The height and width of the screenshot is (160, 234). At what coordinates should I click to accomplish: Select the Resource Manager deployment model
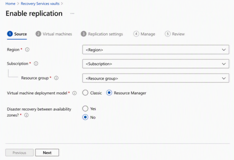point(109,93)
